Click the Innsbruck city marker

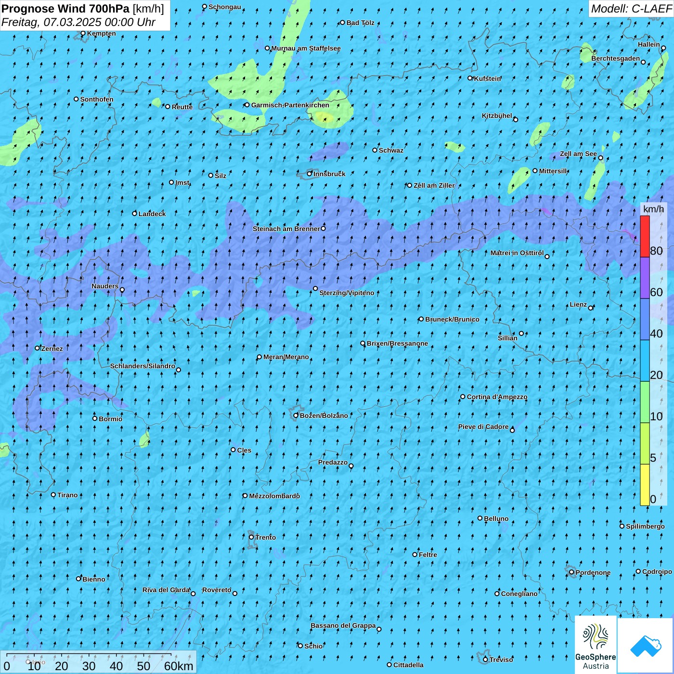(310, 174)
